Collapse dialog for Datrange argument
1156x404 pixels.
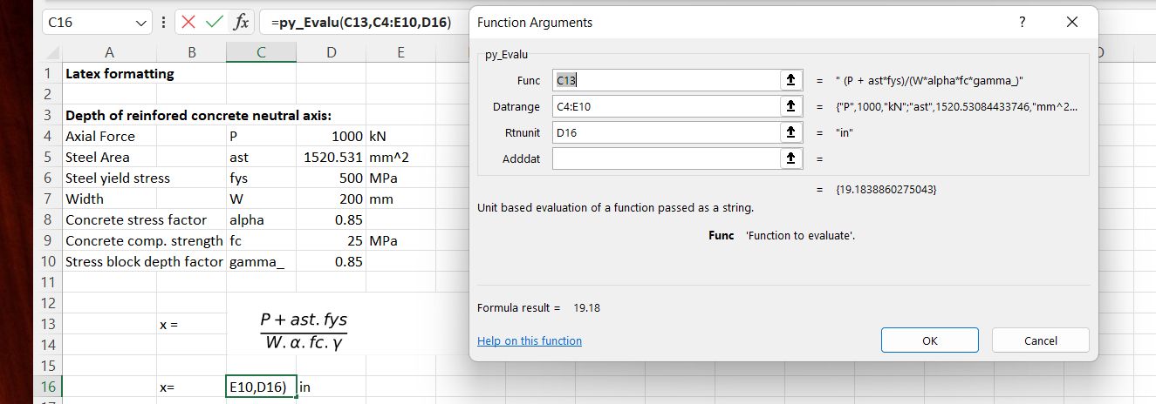click(790, 106)
